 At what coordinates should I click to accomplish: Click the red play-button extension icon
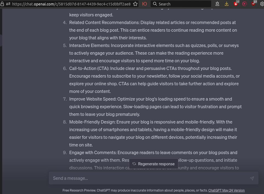click(x=245, y=4)
